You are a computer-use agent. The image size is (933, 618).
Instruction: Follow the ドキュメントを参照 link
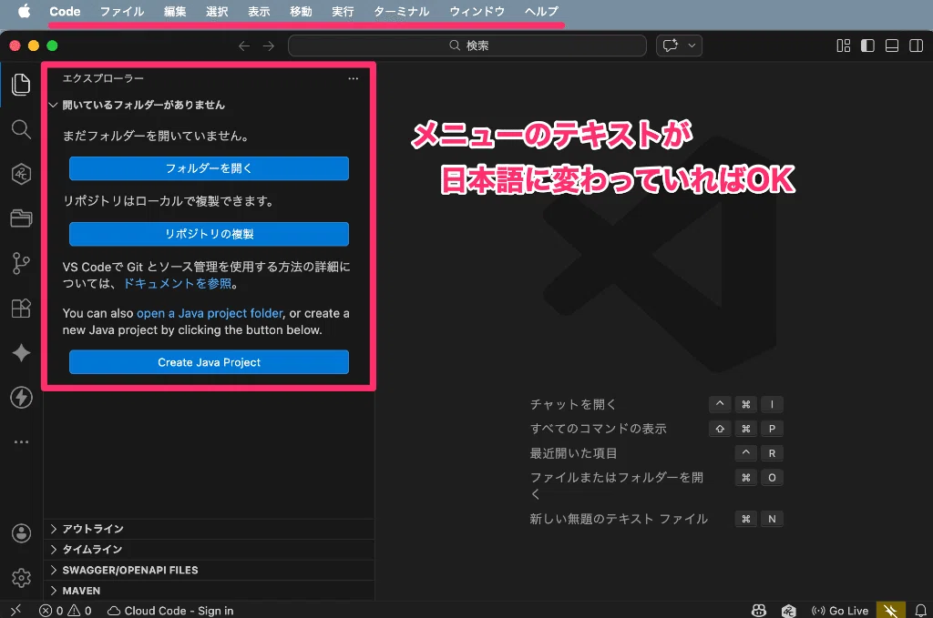(178, 283)
